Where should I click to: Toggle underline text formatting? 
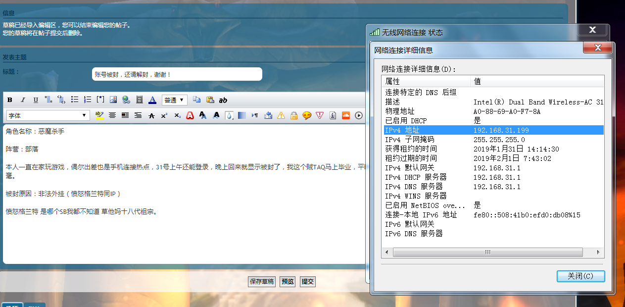click(x=36, y=100)
